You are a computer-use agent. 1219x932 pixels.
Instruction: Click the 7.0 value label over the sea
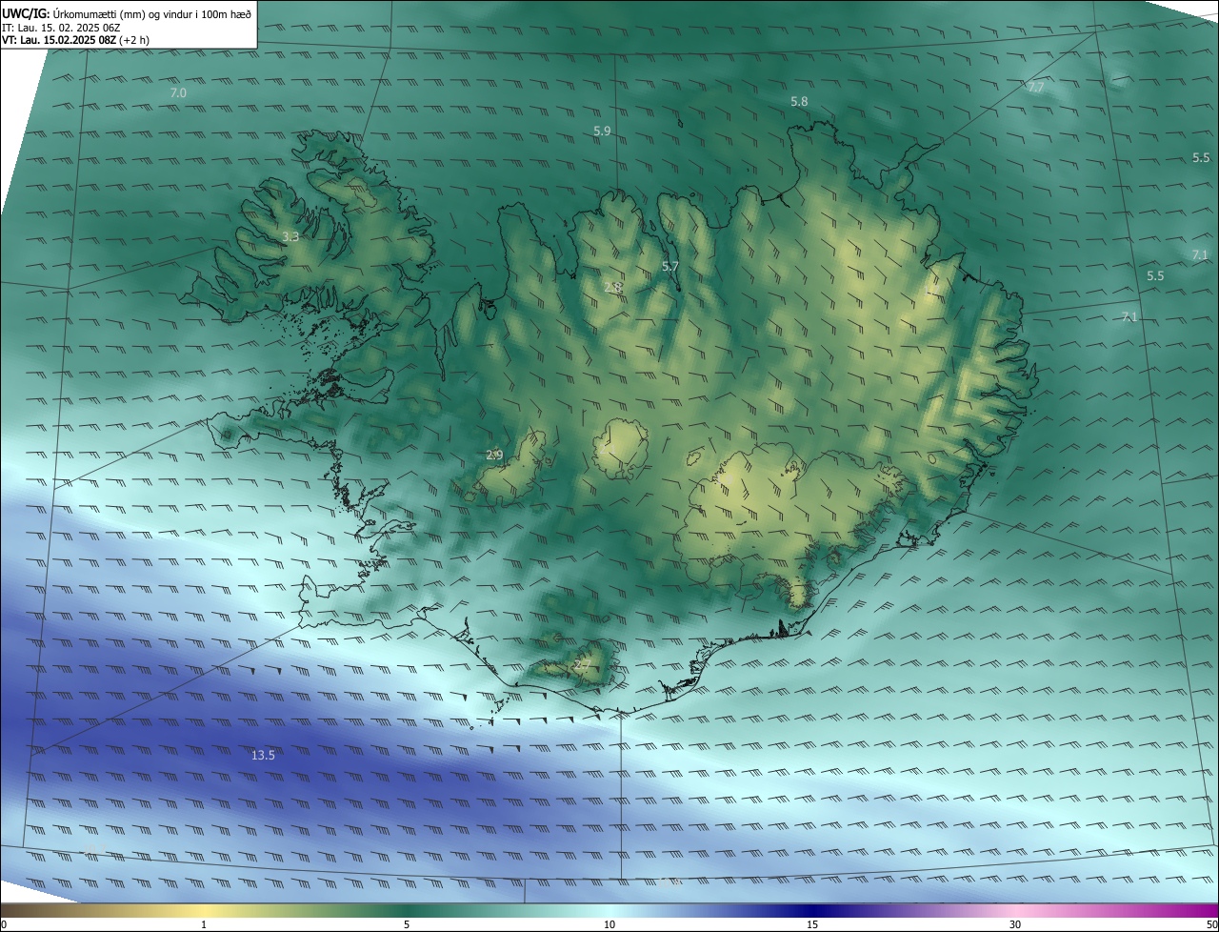tap(178, 92)
